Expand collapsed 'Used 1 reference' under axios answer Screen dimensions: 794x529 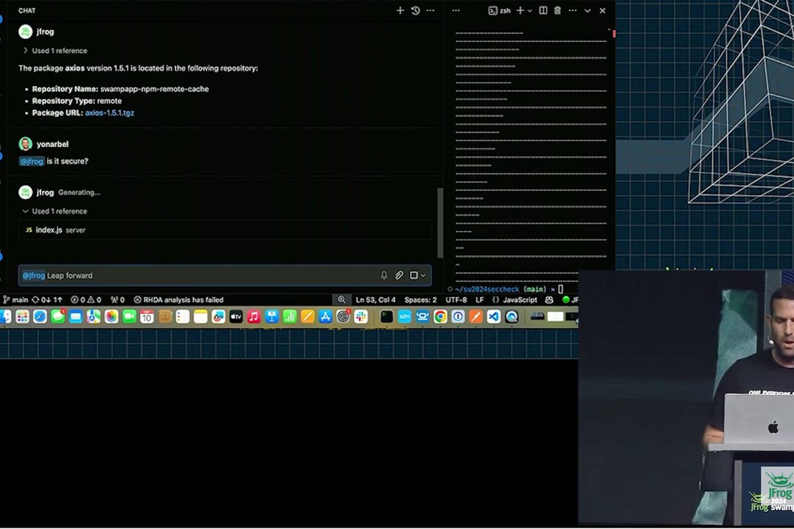click(x=55, y=50)
